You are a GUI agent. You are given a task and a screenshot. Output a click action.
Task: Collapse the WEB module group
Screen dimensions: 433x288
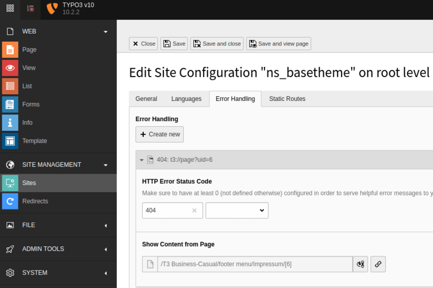[x=105, y=32]
